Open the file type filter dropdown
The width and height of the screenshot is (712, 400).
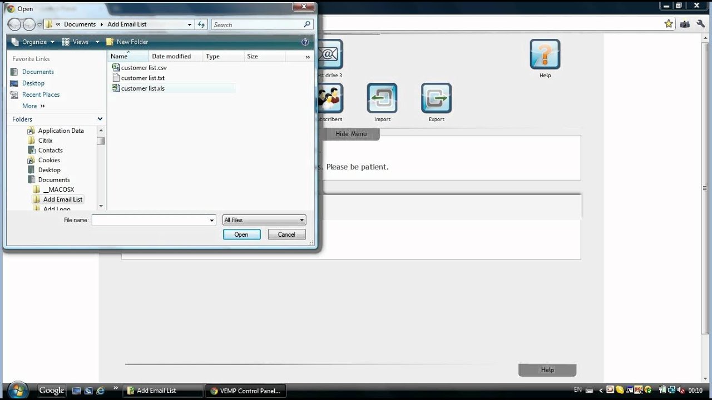(x=264, y=220)
